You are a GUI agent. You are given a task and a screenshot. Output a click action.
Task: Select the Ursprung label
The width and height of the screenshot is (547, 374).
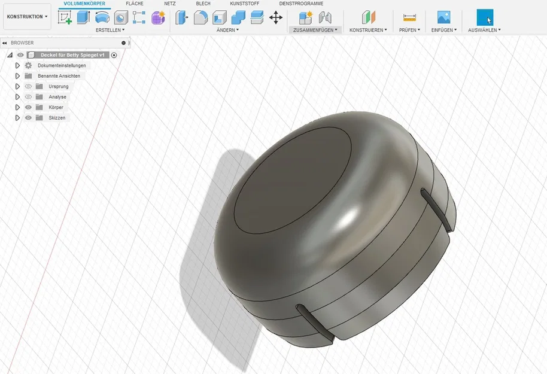(x=59, y=86)
